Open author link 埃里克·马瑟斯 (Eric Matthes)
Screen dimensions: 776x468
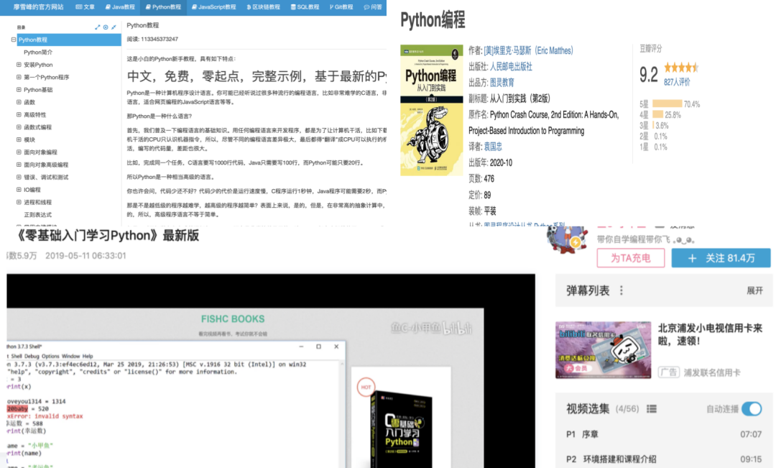tap(528, 50)
